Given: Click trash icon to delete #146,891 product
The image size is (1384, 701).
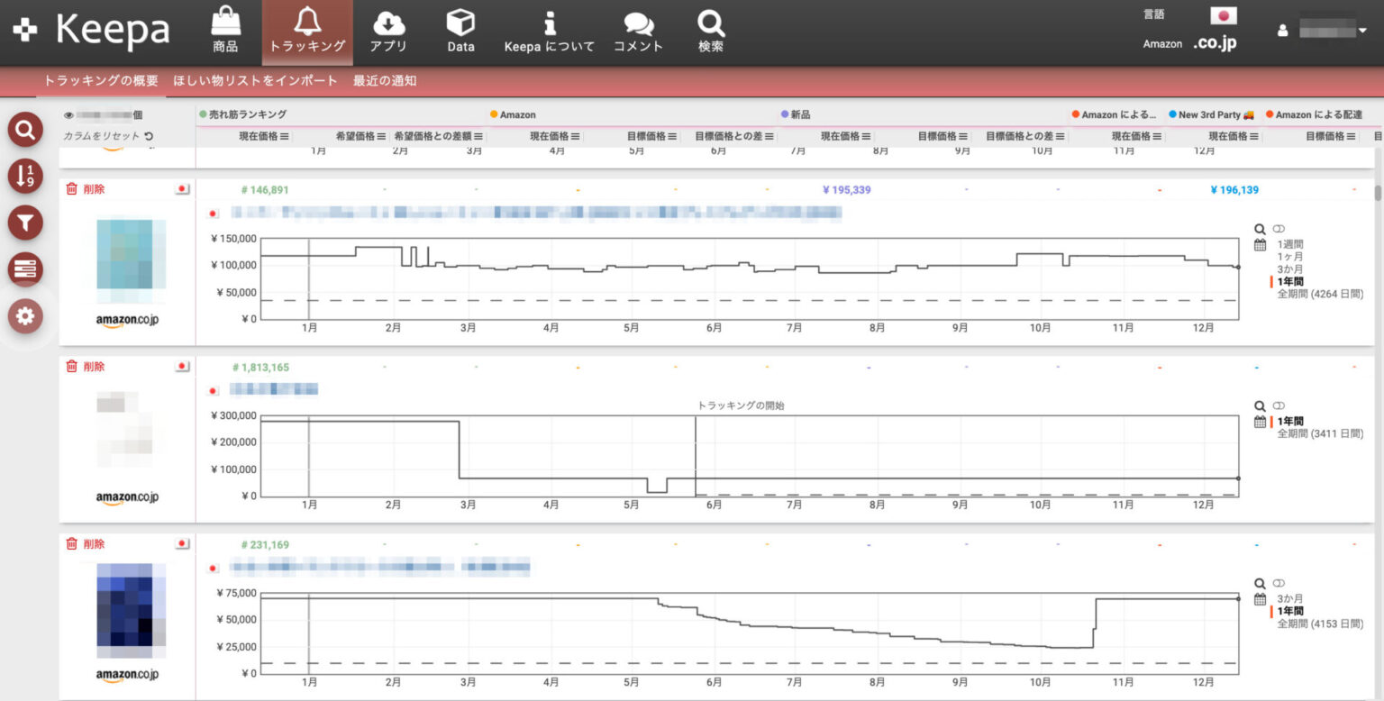Looking at the screenshot, I should (x=71, y=189).
